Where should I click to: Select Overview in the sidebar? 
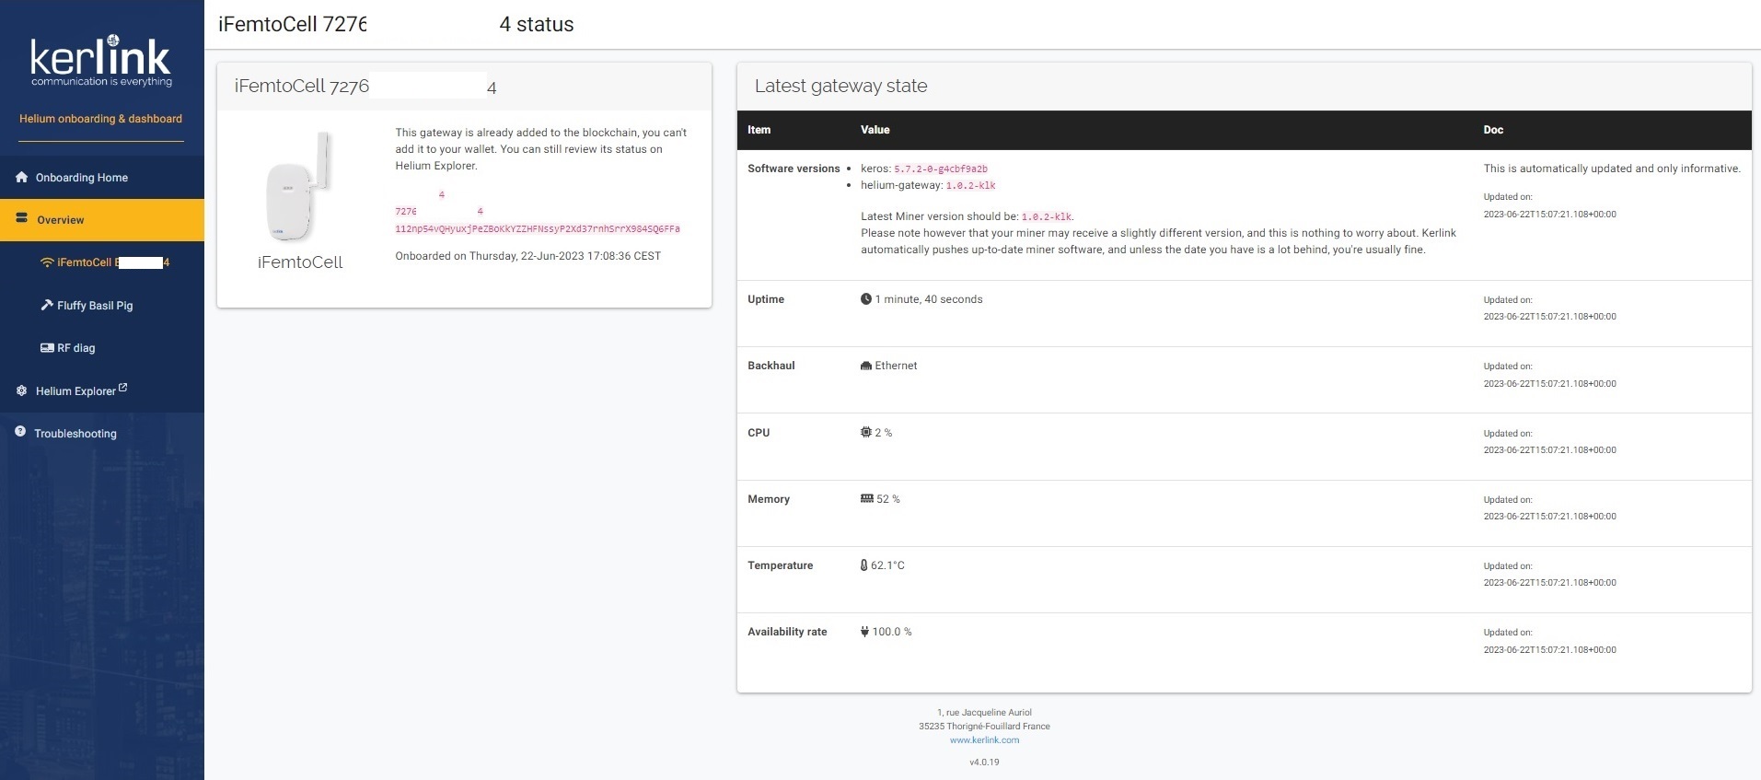61,220
